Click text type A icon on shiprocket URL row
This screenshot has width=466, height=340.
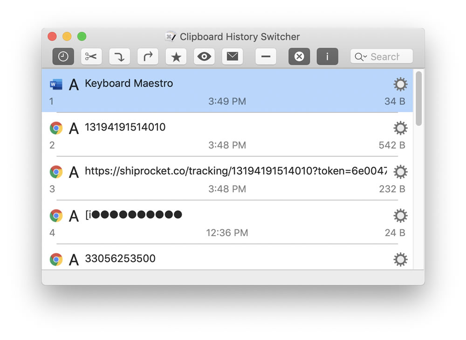(x=74, y=172)
